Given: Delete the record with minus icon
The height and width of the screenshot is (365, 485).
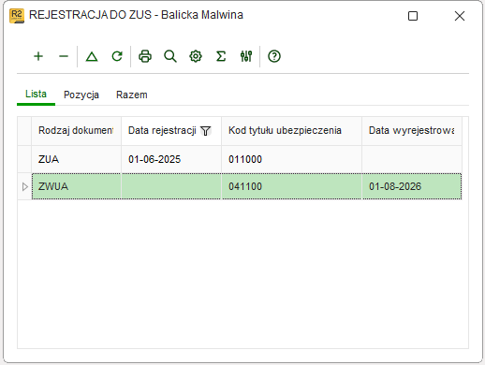Looking at the screenshot, I should click(64, 56).
